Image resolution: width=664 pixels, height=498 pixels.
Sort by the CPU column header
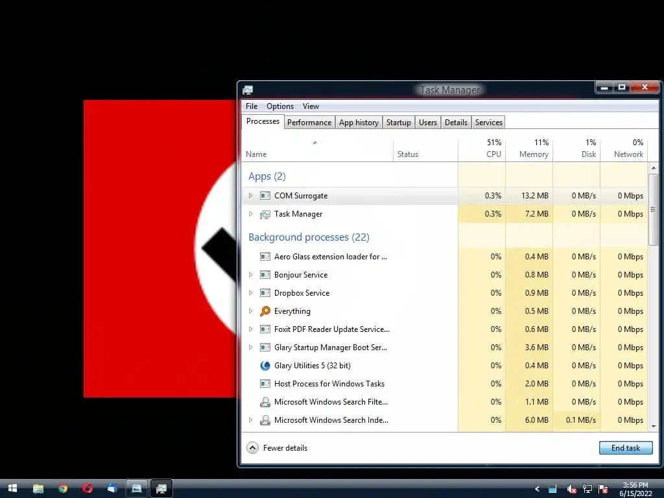pyautogui.click(x=482, y=150)
